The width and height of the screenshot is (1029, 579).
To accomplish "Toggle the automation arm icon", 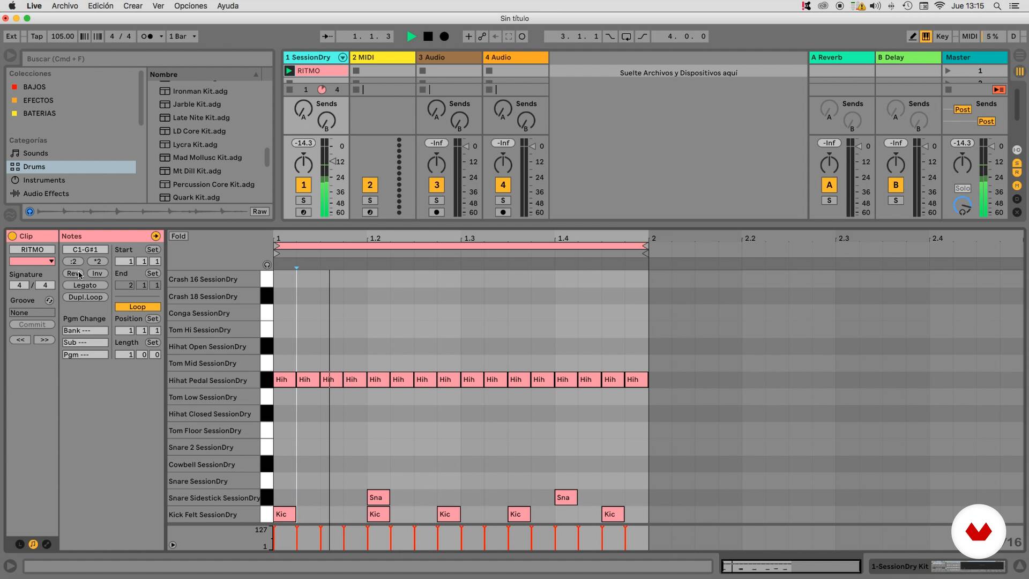I will (x=482, y=36).
